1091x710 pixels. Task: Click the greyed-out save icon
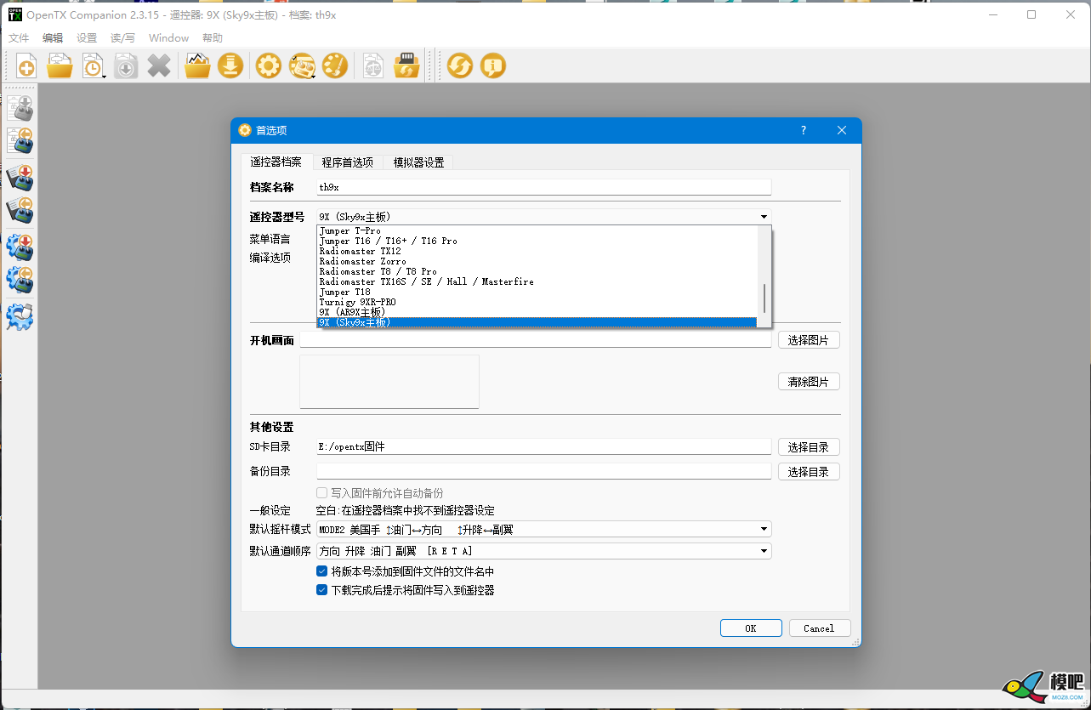point(126,66)
